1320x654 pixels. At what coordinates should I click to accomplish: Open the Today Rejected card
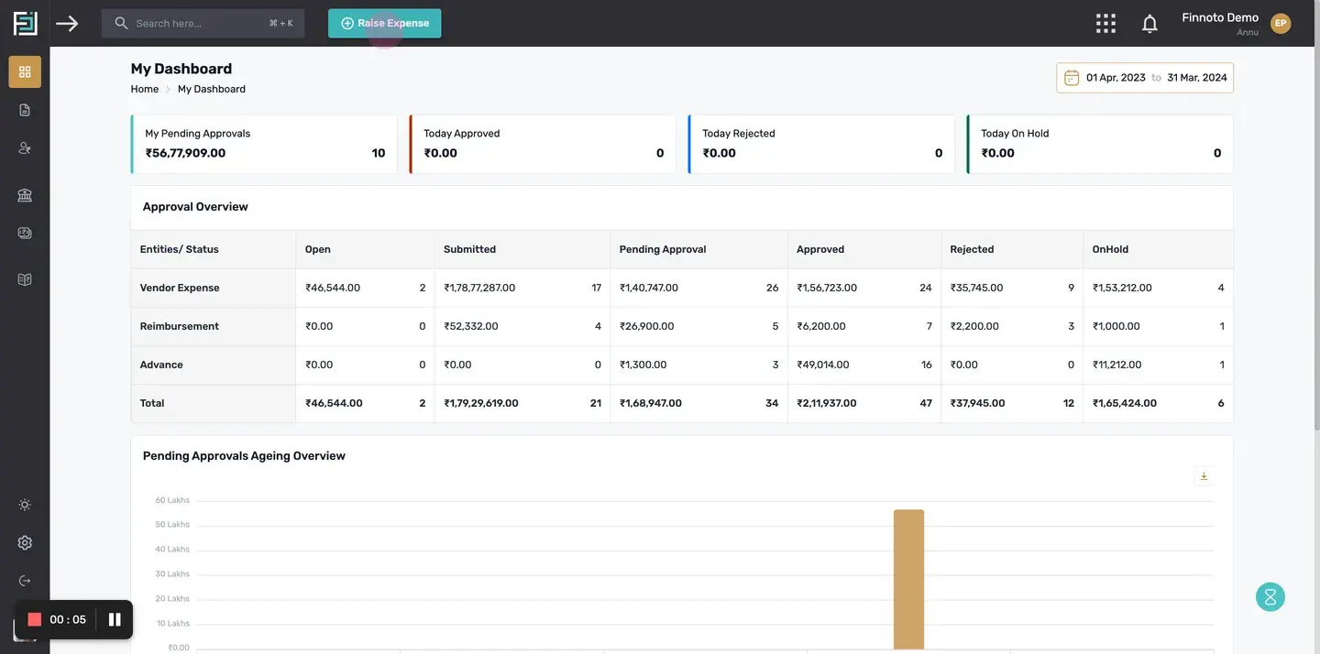tap(821, 144)
